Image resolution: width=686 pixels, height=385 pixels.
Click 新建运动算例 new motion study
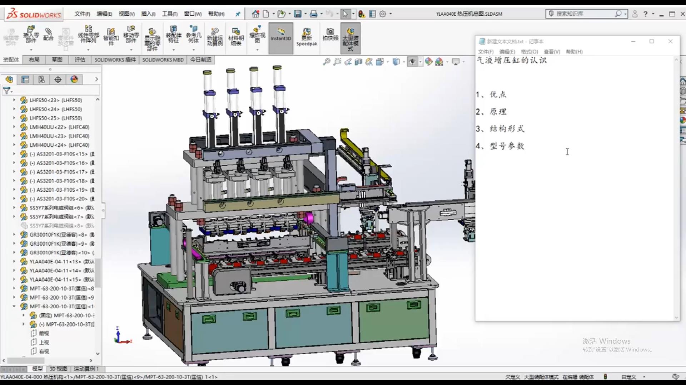coord(215,37)
